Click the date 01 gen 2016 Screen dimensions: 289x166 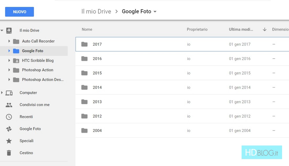[x=240, y=59]
